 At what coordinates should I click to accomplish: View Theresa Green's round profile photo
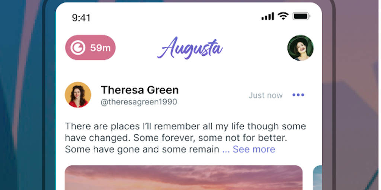[78, 95]
